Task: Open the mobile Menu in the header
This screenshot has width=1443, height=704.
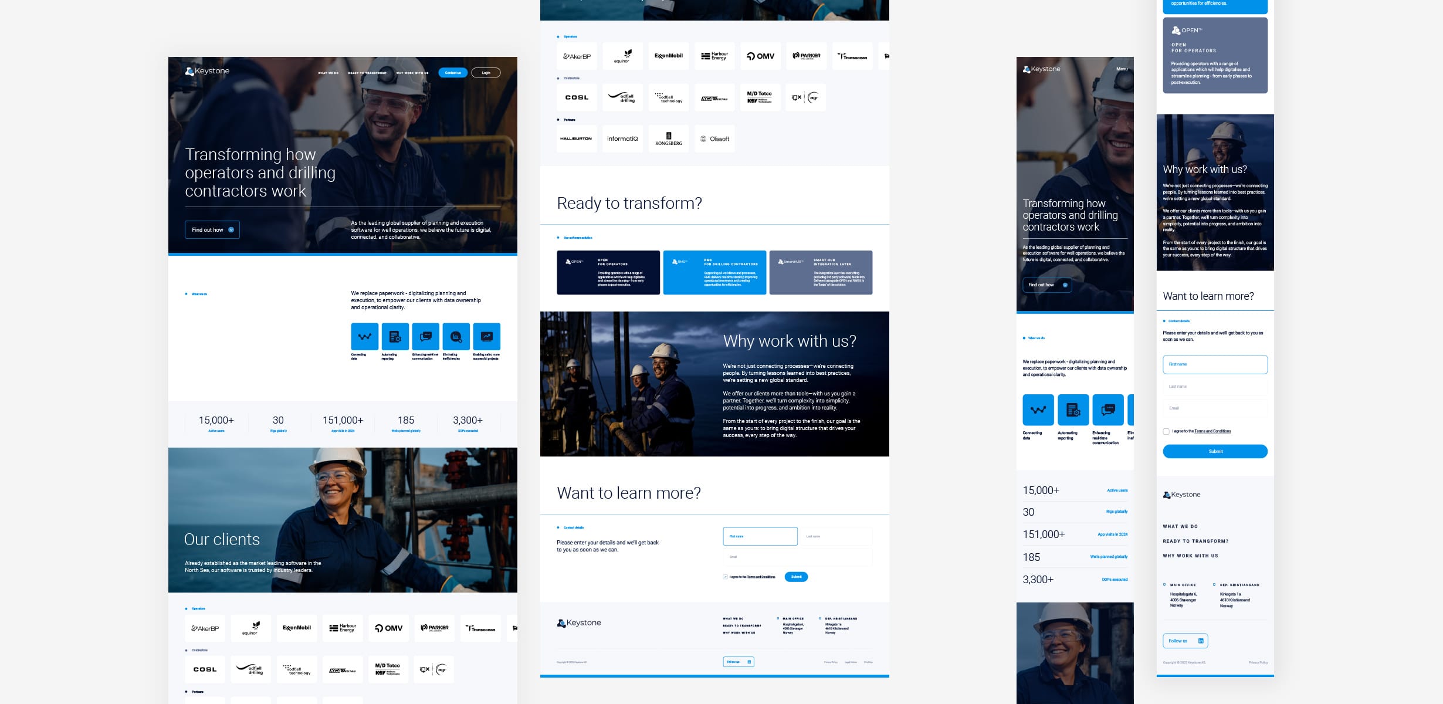Action: [x=1122, y=69]
